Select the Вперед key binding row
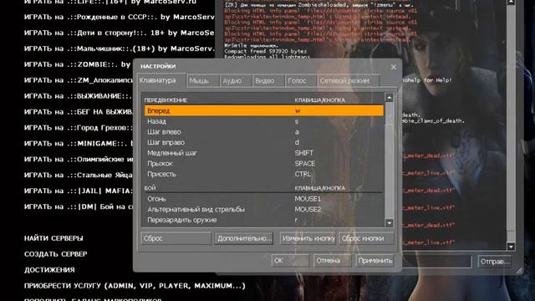 (264, 111)
